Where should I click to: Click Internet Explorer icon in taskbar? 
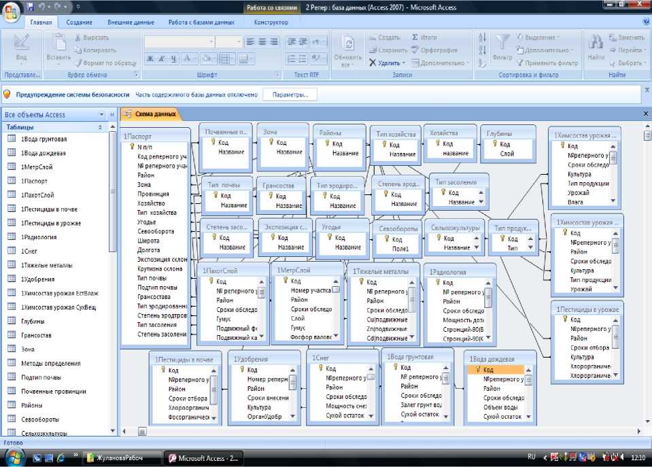point(61,457)
